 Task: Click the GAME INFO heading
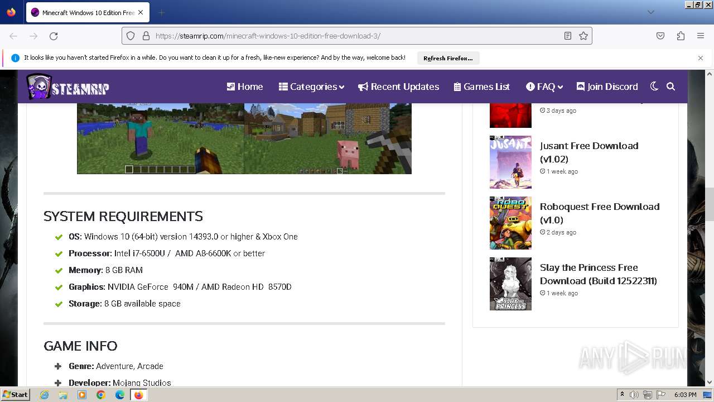click(80, 346)
